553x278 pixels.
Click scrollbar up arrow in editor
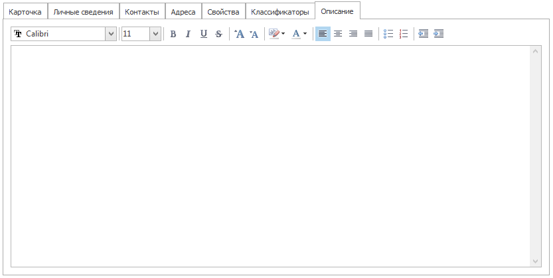pyautogui.click(x=535, y=52)
